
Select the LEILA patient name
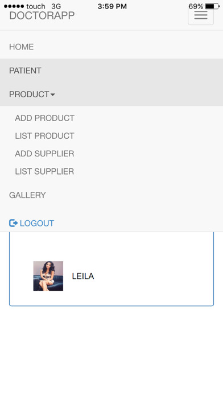(83, 277)
